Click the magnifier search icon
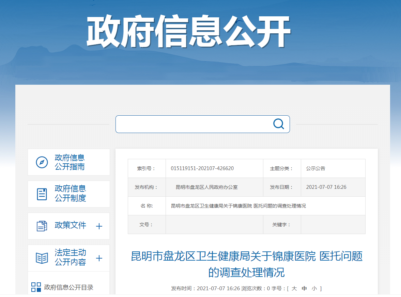Image resolution: width=401 pixels, height=297 pixels. [x=278, y=124]
